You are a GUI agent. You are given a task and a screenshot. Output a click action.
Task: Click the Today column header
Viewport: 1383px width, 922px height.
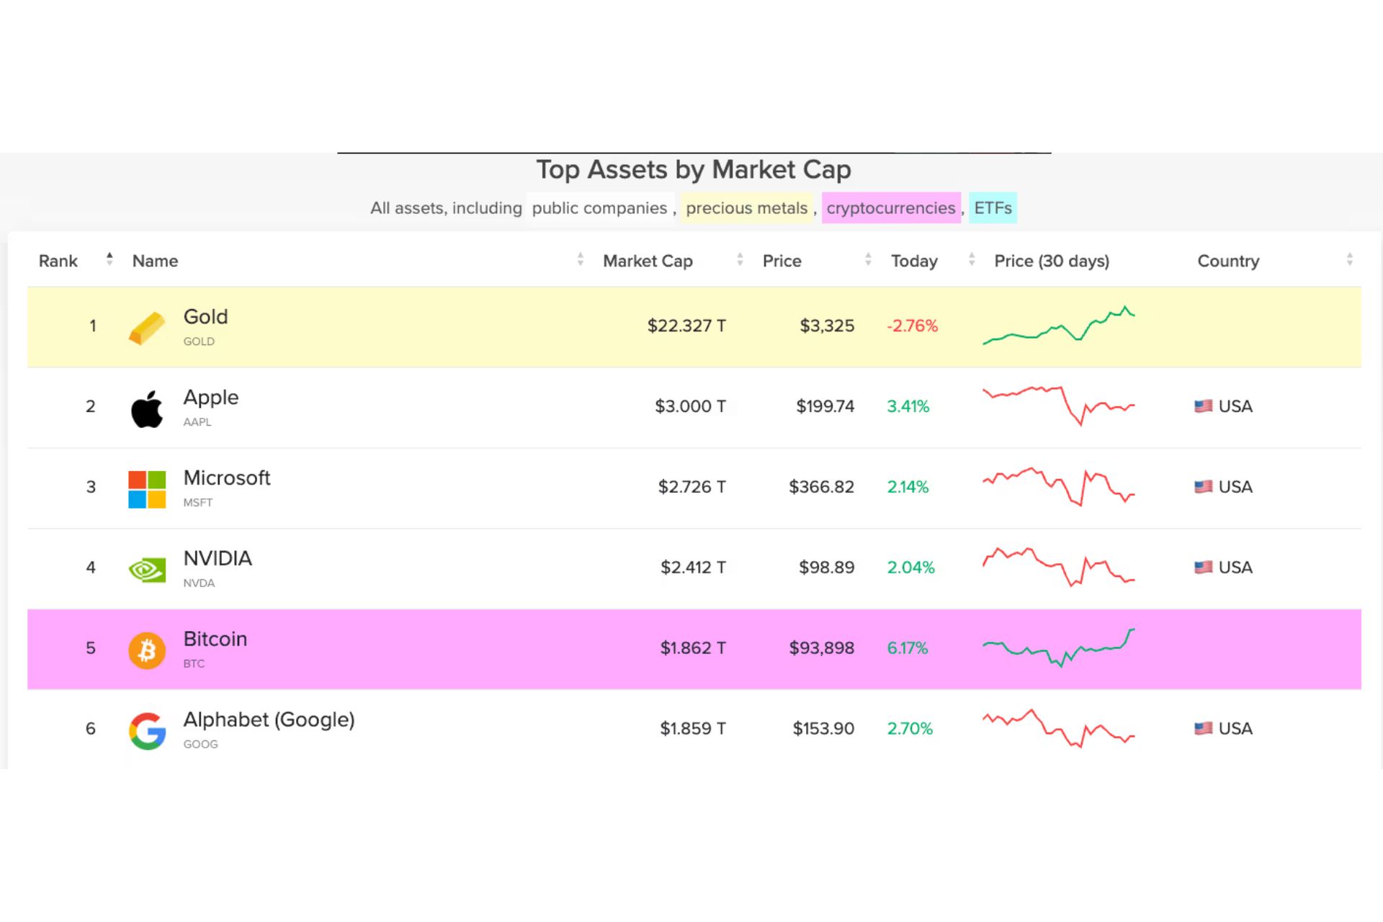click(914, 261)
